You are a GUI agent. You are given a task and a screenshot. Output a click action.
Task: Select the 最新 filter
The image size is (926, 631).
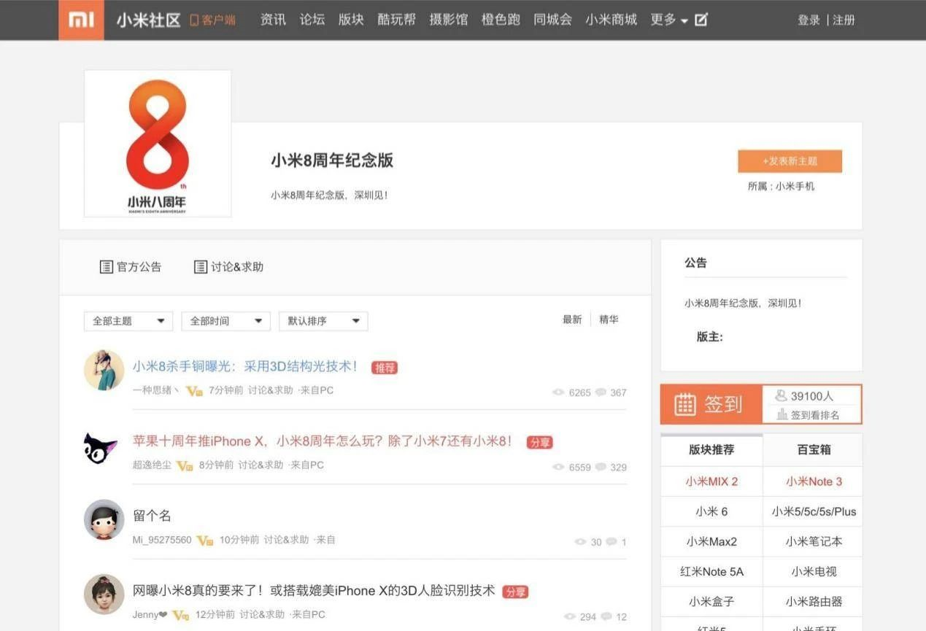(x=572, y=320)
